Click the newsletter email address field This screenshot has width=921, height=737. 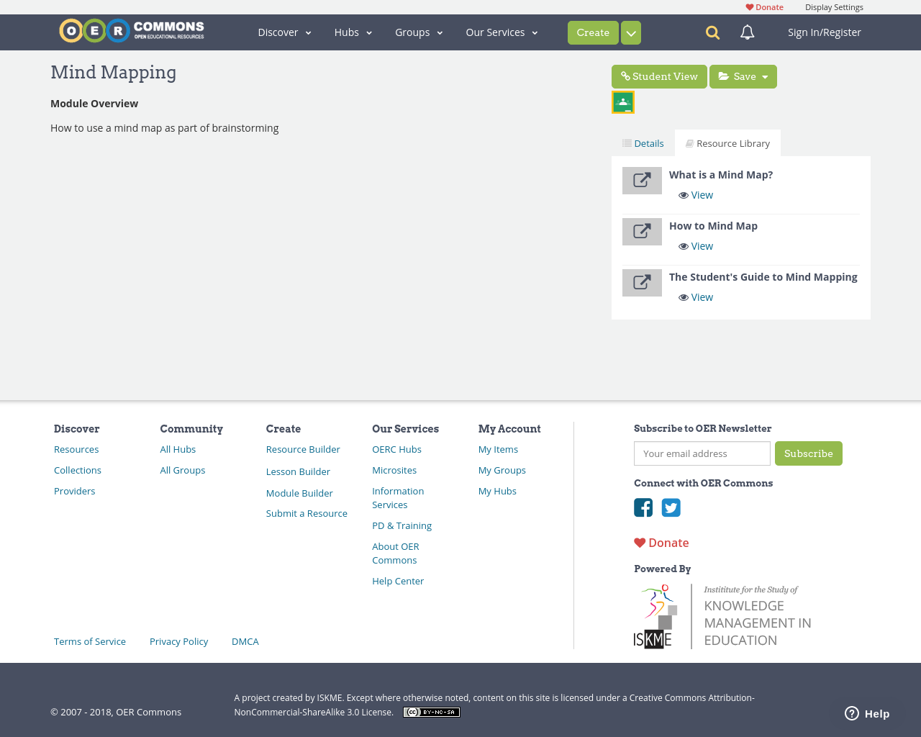pyautogui.click(x=702, y=453)
